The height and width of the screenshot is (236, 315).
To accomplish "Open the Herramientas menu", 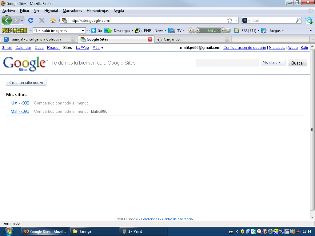I will [x=98, y=11].
